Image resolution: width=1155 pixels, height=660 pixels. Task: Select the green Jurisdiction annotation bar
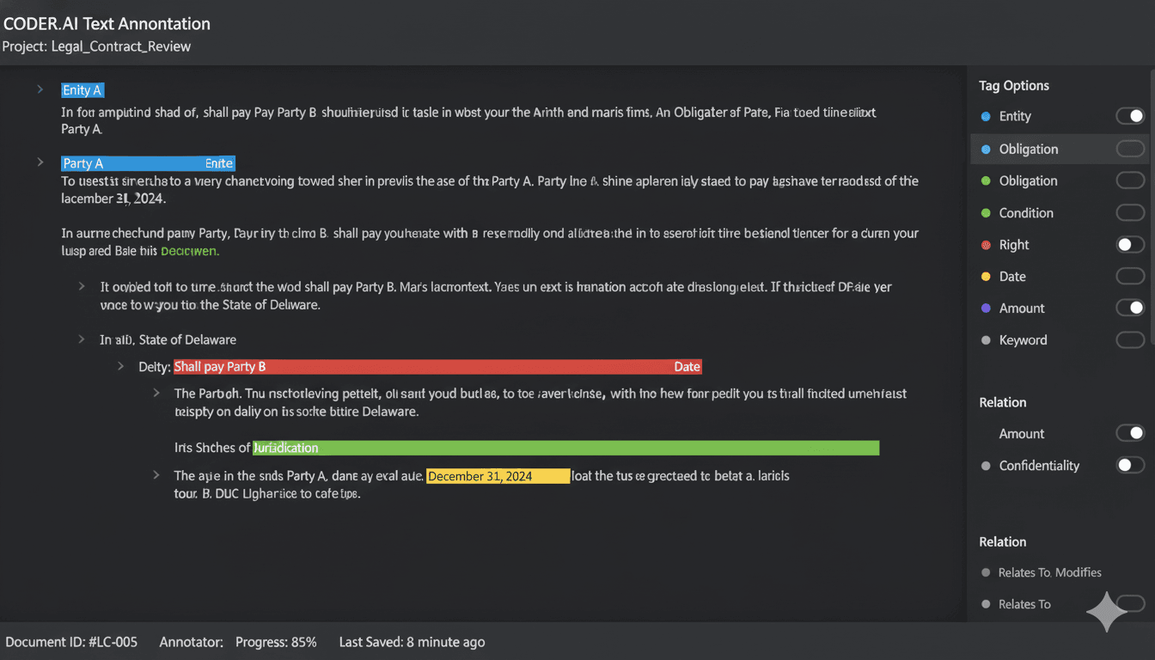coord(565,448)
